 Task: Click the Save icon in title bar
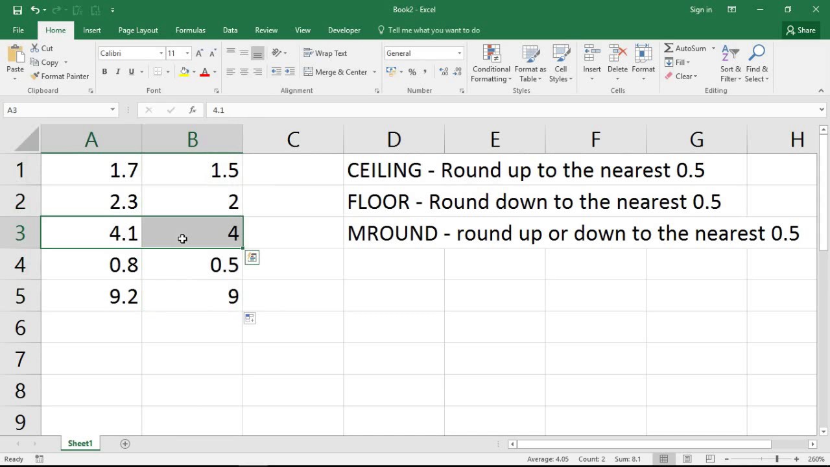[18, 10]
